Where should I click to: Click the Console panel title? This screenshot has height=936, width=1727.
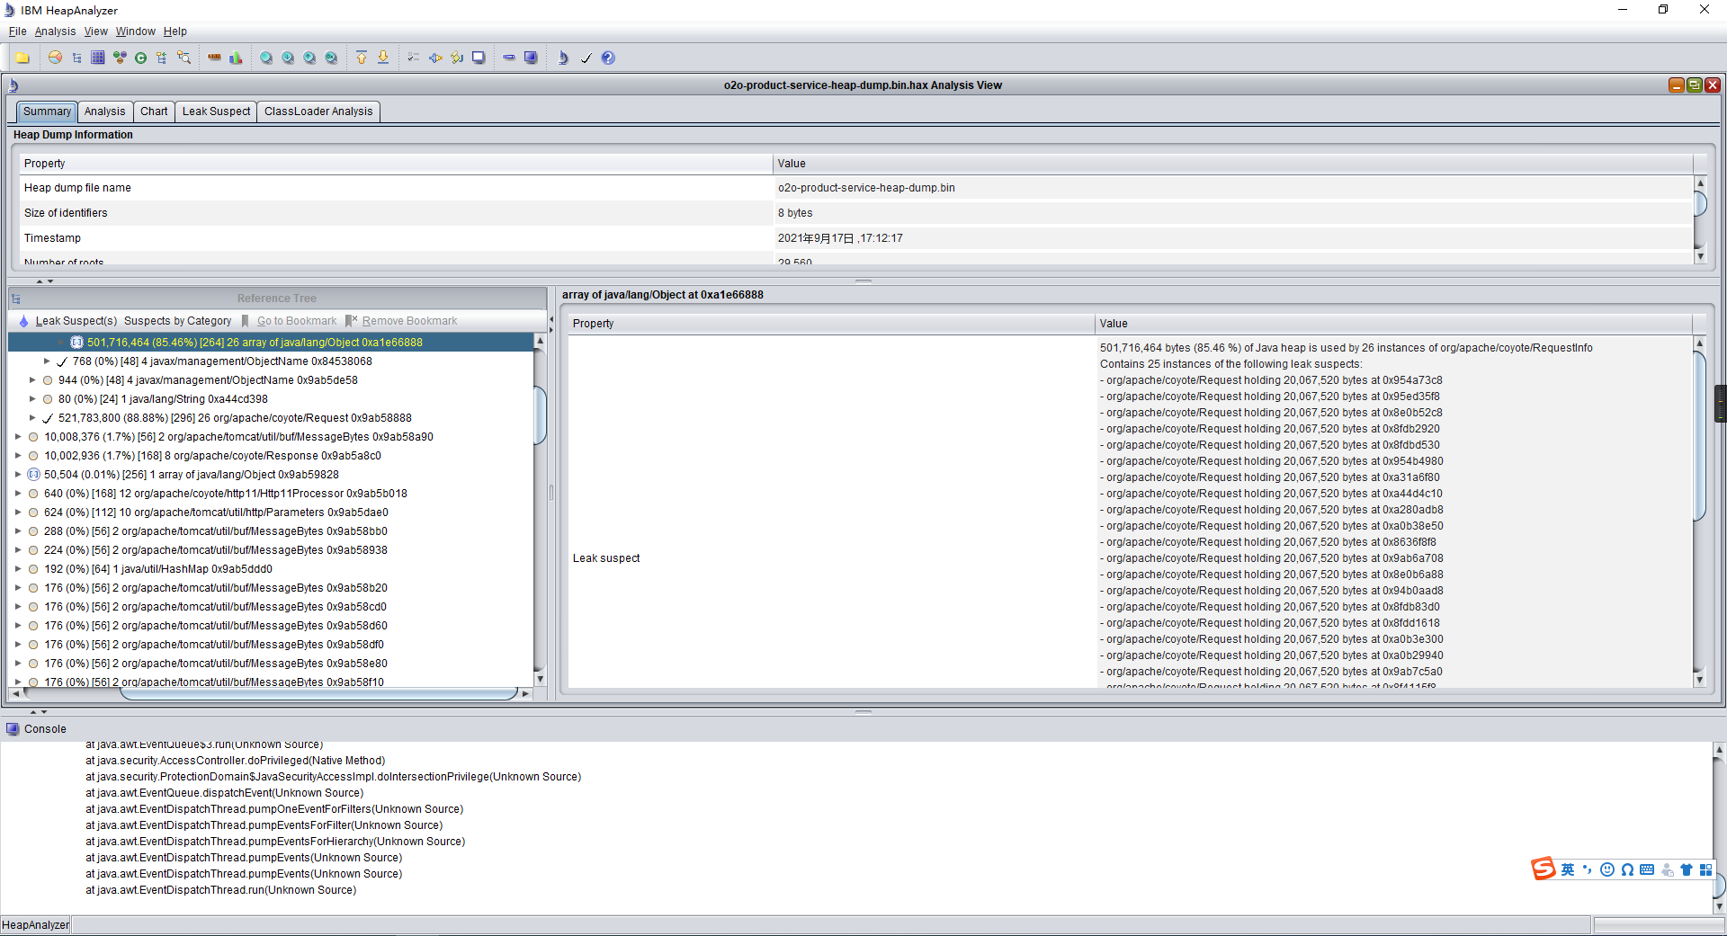45,729
